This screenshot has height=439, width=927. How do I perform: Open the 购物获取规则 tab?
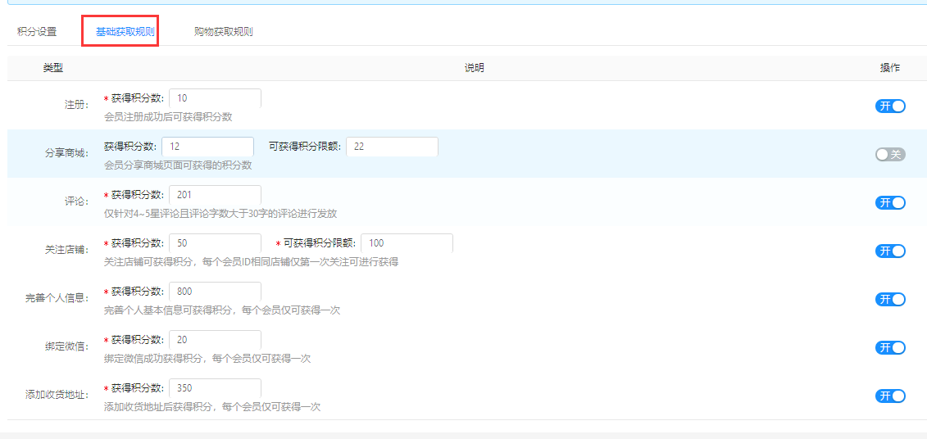point(223,32)
